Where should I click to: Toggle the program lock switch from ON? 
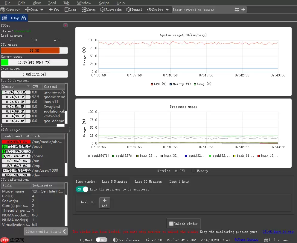pos(82,189)
